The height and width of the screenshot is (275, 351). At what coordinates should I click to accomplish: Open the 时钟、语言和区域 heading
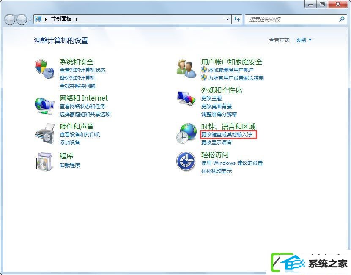(228, 126)
